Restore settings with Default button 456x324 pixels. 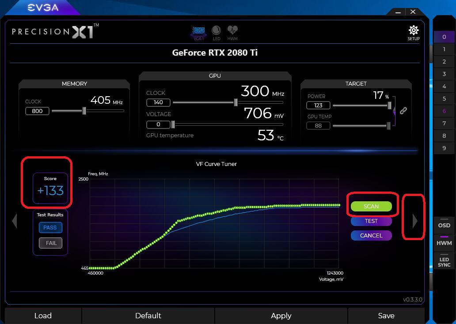point(148,316)
